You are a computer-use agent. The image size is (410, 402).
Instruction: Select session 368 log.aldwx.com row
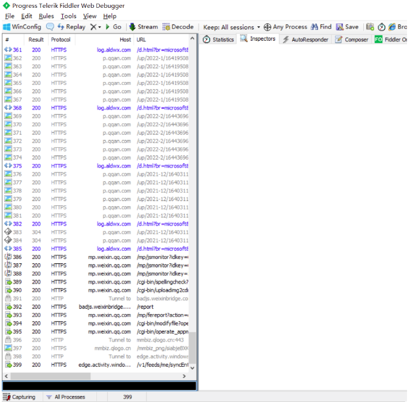tap(96, 108)
